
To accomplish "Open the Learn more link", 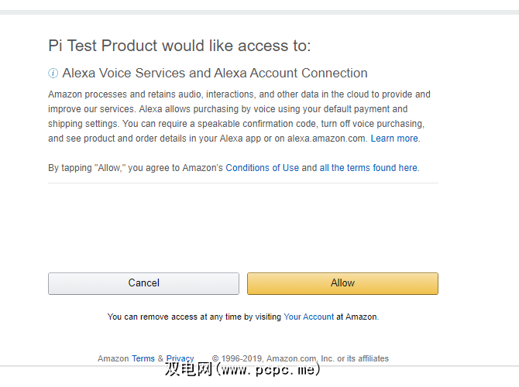I will (x=394, y=139).
